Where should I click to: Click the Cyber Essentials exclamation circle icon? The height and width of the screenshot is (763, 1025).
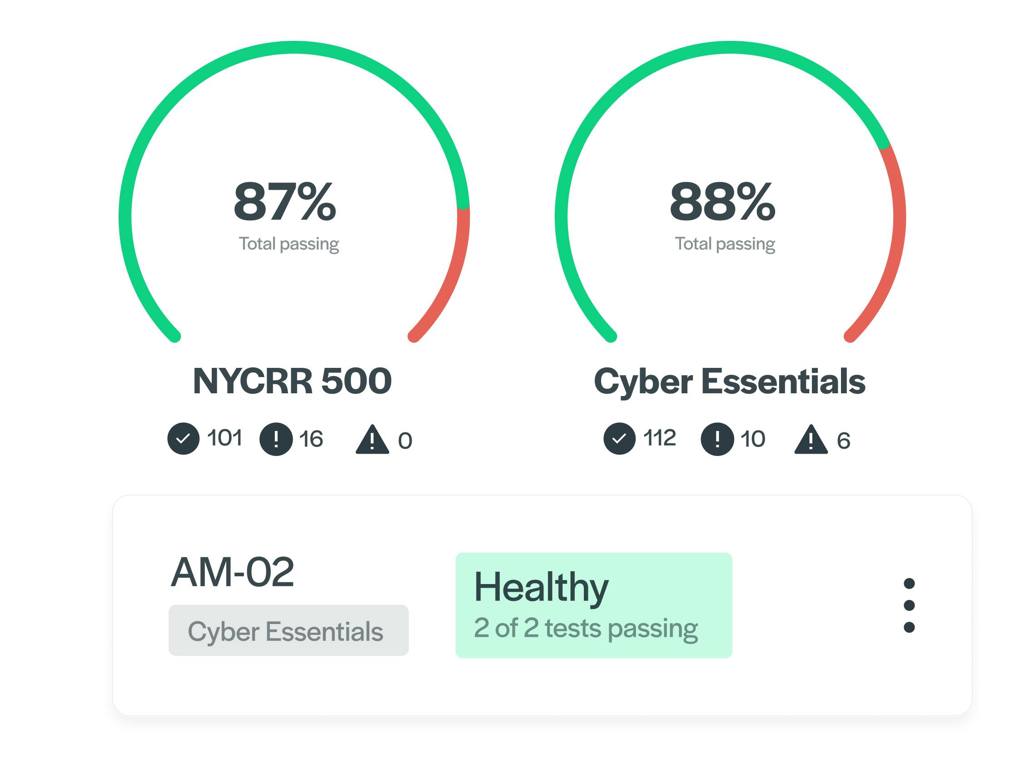[x=717, y=439]
